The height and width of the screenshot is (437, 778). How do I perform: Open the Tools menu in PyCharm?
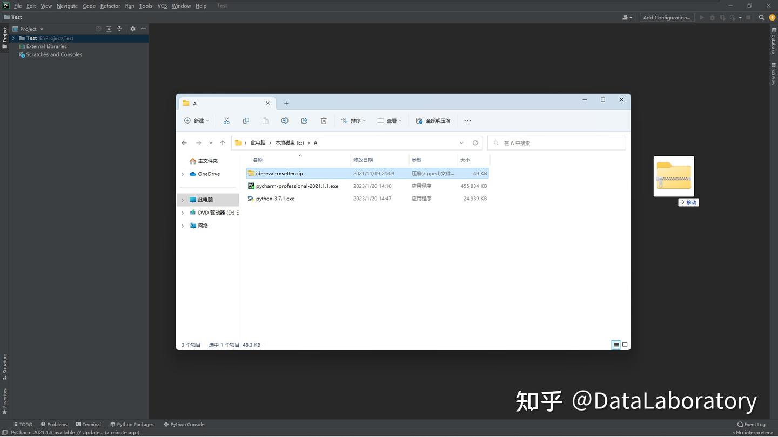(145, 5)
